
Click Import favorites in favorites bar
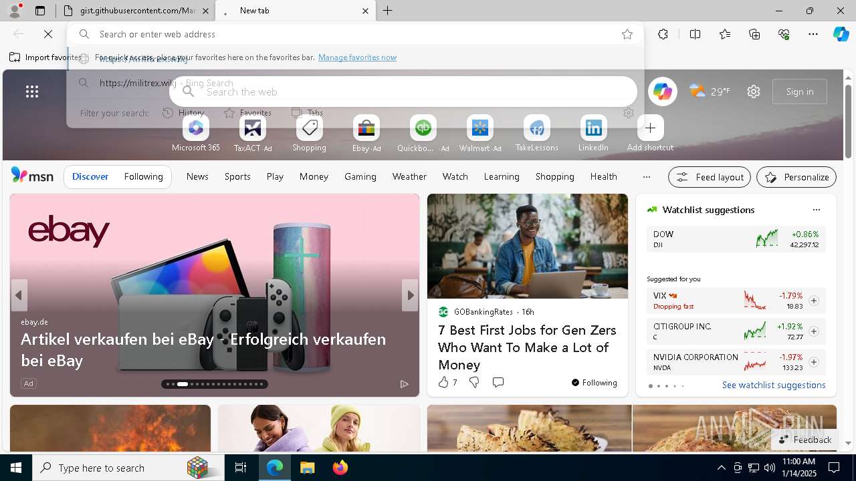click(45, 57)
